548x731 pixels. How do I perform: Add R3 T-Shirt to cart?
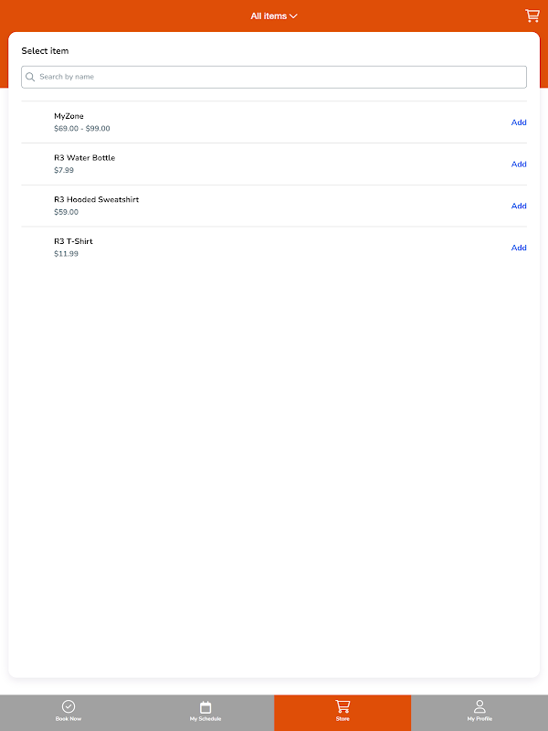tap(519, 248)
